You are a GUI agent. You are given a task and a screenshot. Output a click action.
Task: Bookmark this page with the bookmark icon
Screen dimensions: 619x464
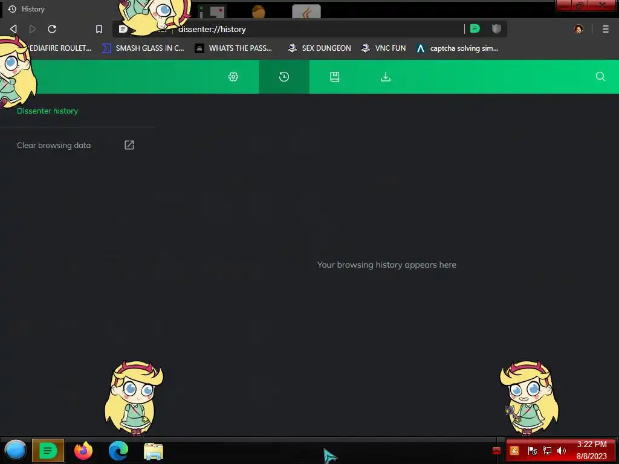99,29
